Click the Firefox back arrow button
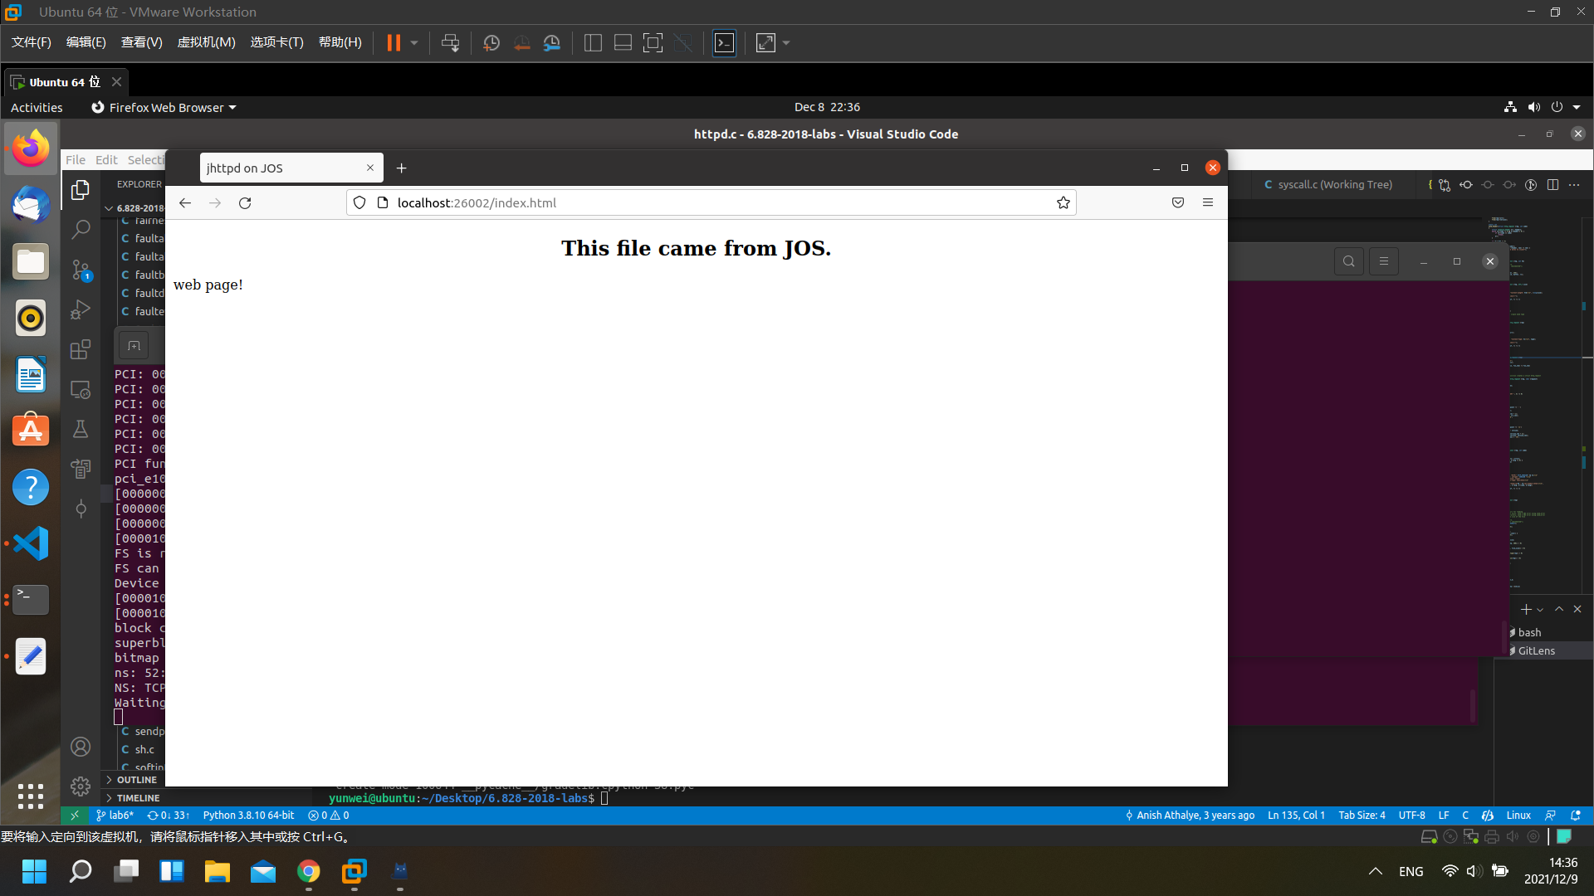The width and height of the screenshot is (1594, 896). tap(185, 203)
